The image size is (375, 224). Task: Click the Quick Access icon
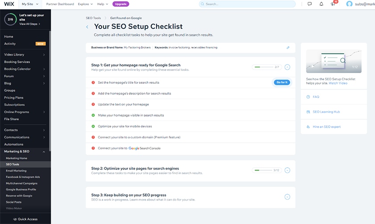[15, 219]
